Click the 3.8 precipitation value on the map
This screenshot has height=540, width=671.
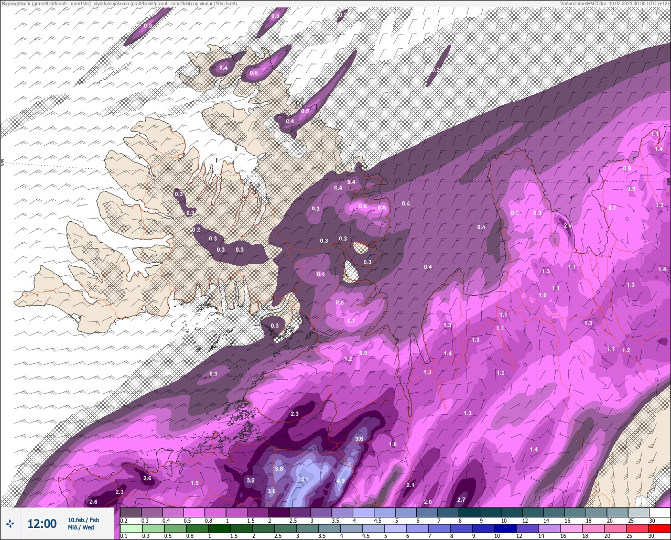coord(279,469)
